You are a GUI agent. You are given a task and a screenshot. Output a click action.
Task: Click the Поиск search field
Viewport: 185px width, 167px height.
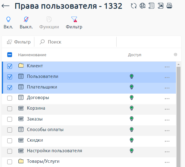point(75,42)
